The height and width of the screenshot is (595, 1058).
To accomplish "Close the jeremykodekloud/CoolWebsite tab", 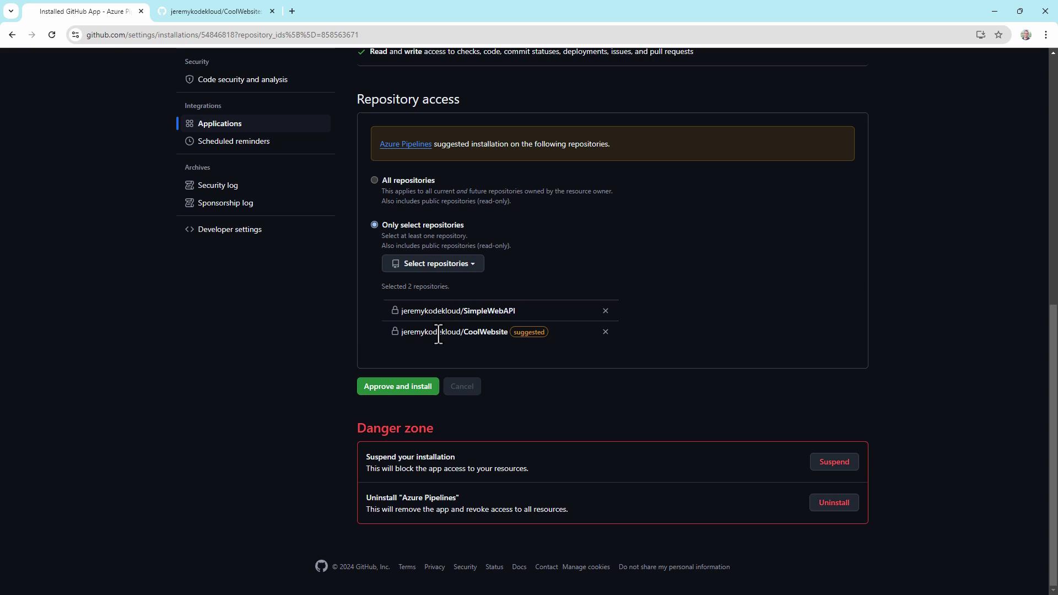I will click(x=272, y=11).
